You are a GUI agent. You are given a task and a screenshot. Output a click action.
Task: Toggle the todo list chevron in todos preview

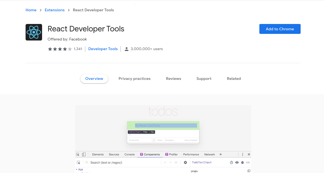[x=130, y=126]
